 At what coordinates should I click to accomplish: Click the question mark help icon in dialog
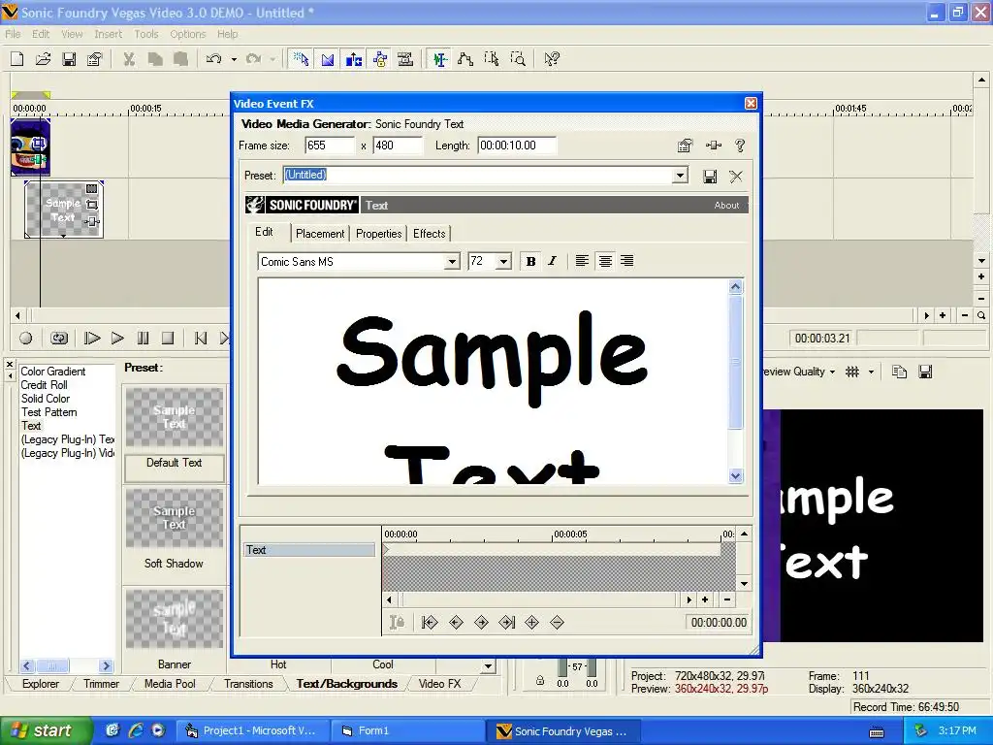tap(740, 146)
